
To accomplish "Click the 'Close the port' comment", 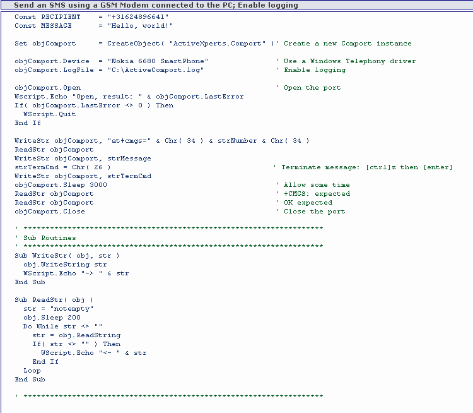I will coord(314,212).
